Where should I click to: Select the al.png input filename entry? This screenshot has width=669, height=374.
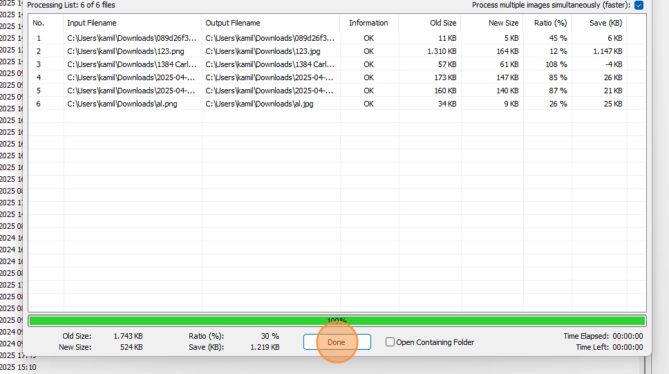tap(122, 104)
